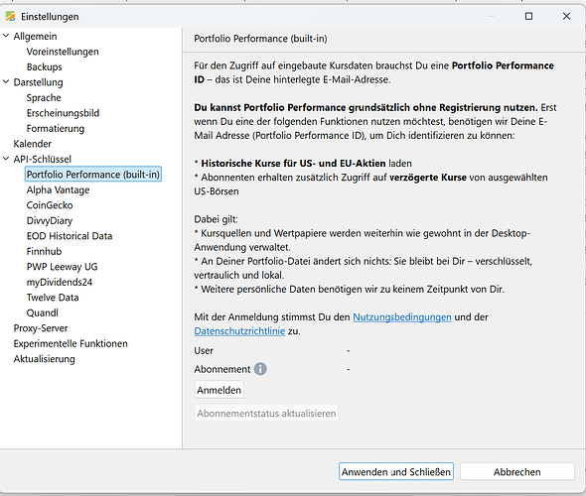
Task: Collapse the Darstellung tree section
Action: (6, 81)
